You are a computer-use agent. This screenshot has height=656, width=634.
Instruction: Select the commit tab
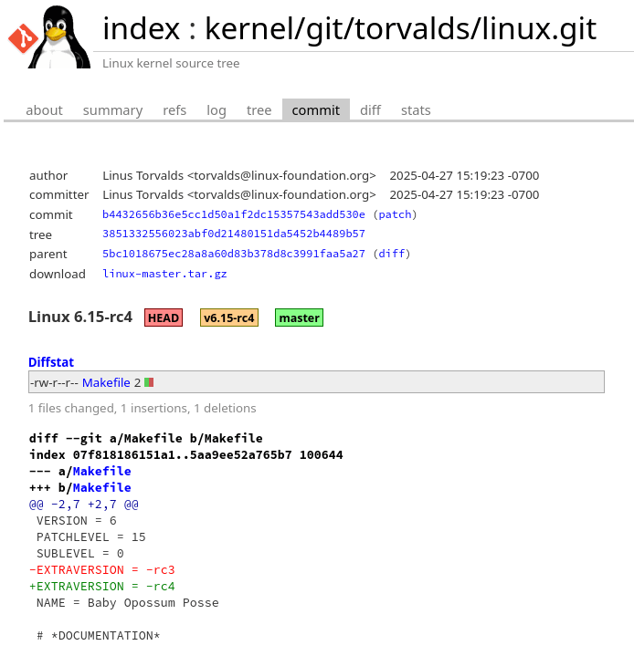(316, 110)
